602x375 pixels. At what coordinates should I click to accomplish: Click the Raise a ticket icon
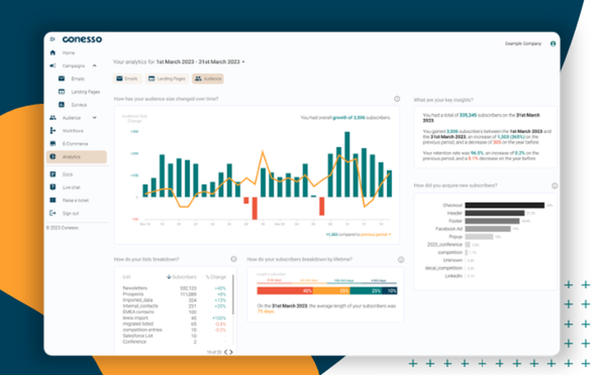(x=53, y=200)
